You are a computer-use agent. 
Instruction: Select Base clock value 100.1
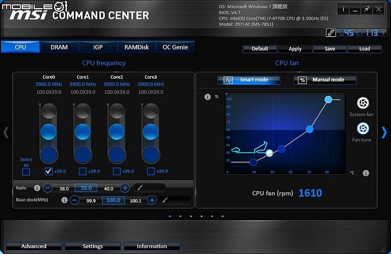[135, 201]
